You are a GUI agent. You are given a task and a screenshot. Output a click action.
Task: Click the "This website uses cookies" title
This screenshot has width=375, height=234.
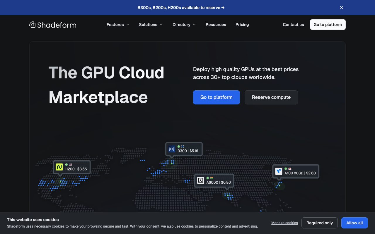(x=33, y=220)
